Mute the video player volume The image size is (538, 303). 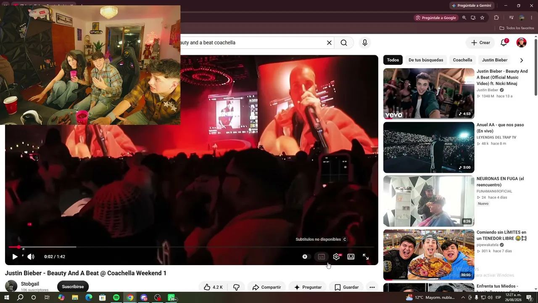(x=31, y=257)
